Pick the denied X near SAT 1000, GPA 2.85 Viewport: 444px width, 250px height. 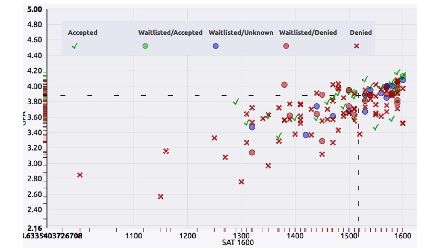pyautogui.click(x=80, y=175)
